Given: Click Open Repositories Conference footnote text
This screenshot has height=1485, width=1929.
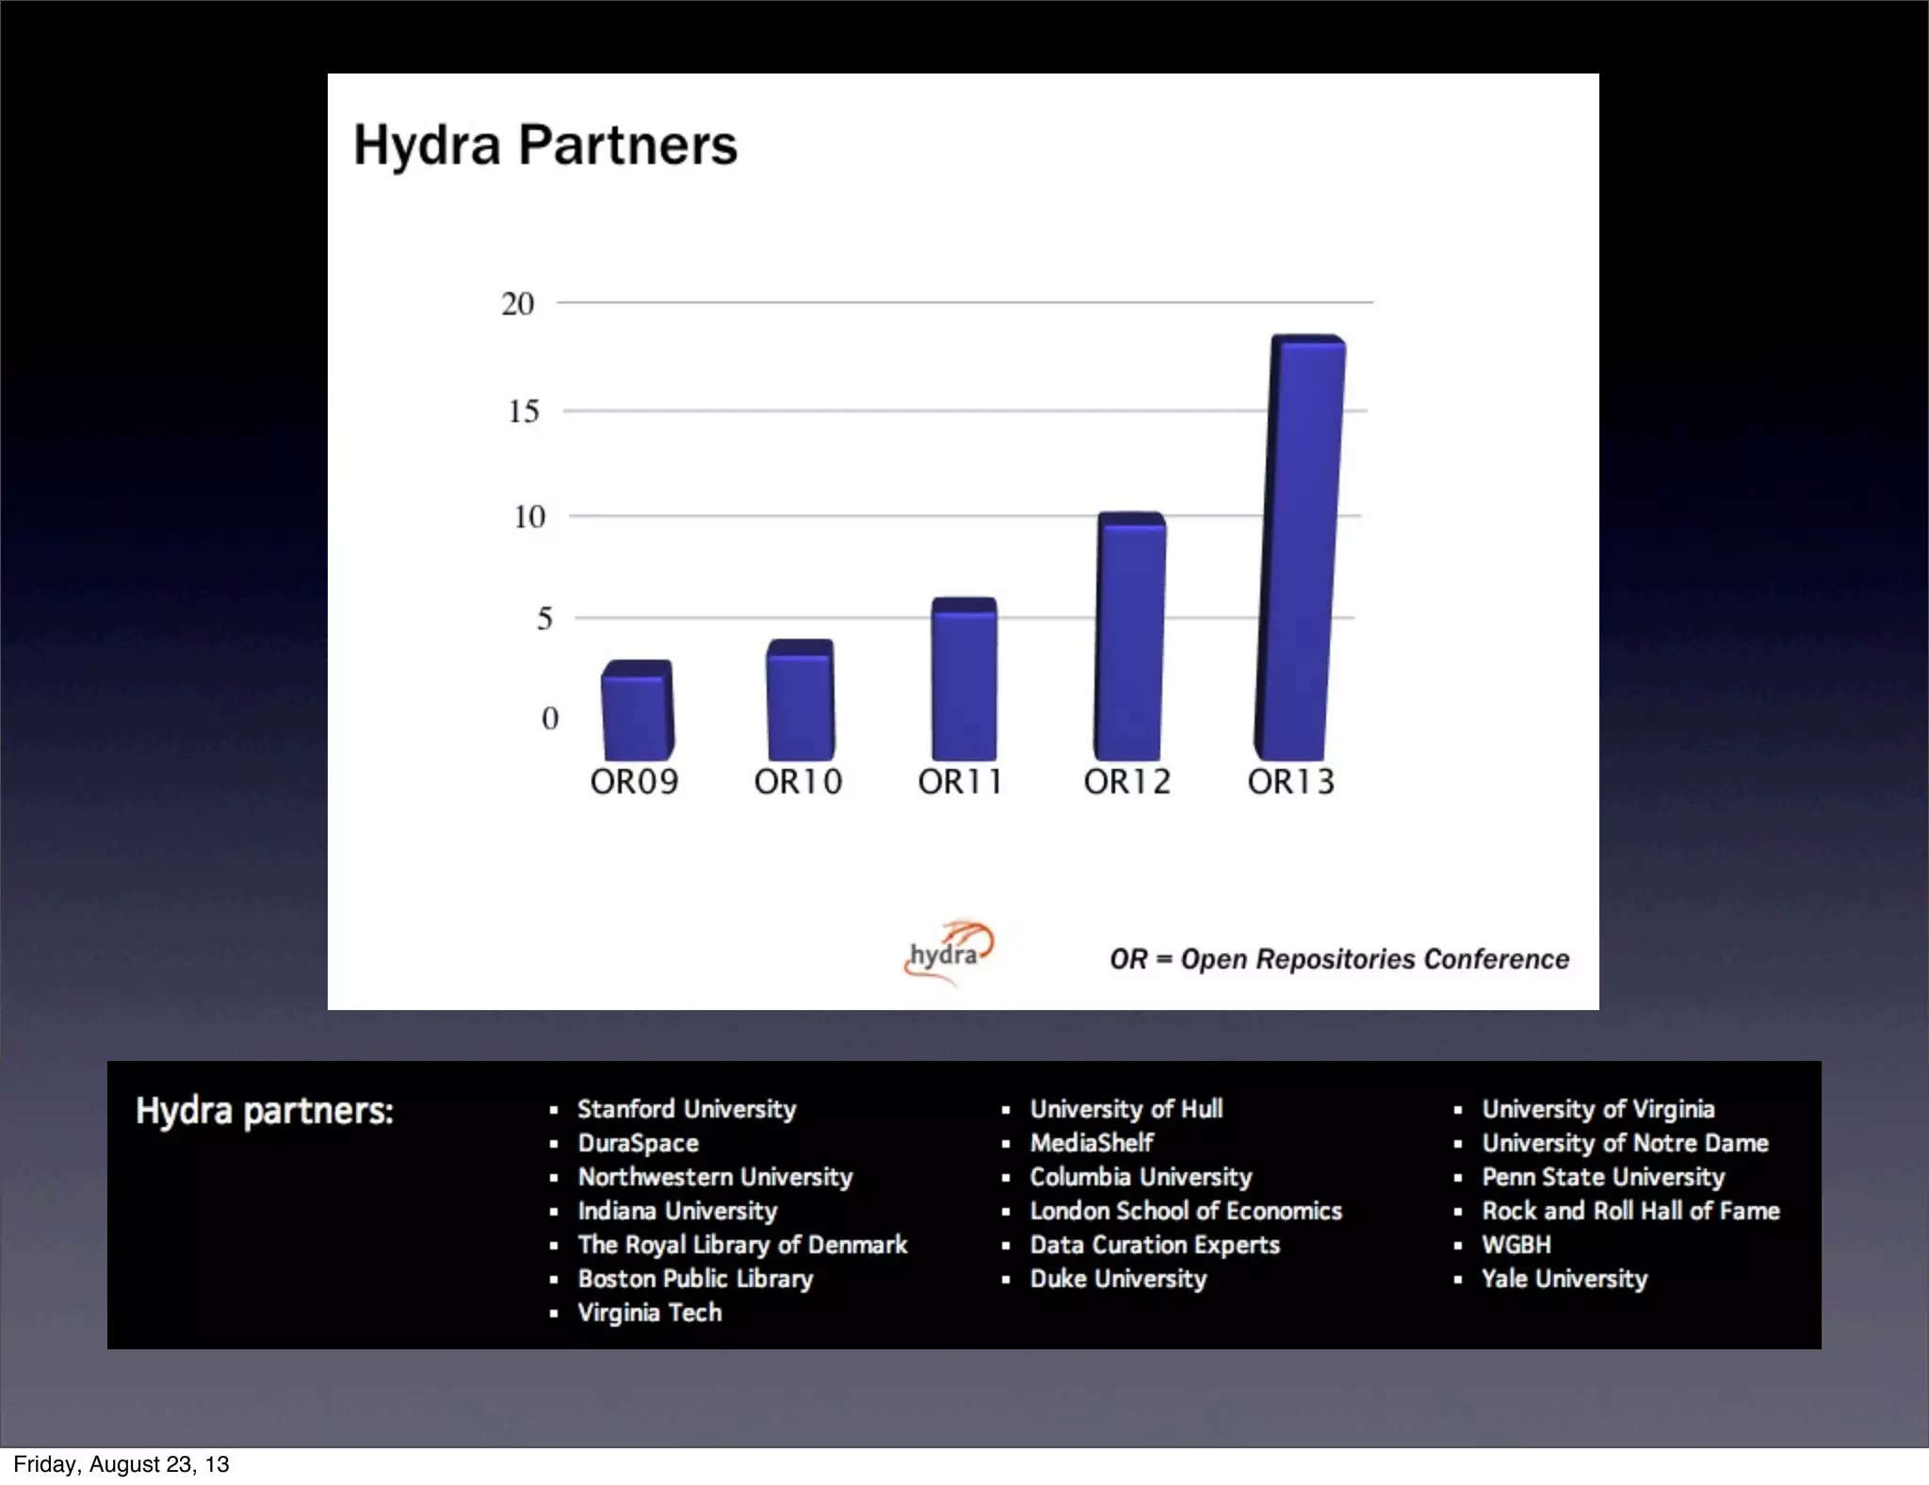Looking at the screenshot, I should click(x=1338, y=959).
